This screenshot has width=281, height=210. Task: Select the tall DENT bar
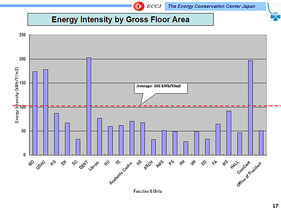coord(89,106)
